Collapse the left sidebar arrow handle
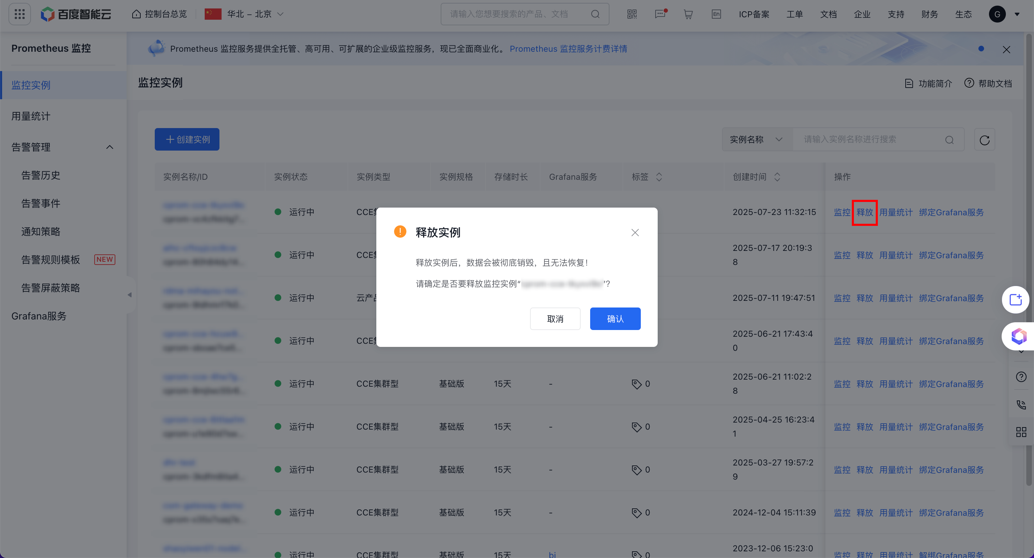The width and height of the screenshot is (1034, 558). tap(129, 295)
